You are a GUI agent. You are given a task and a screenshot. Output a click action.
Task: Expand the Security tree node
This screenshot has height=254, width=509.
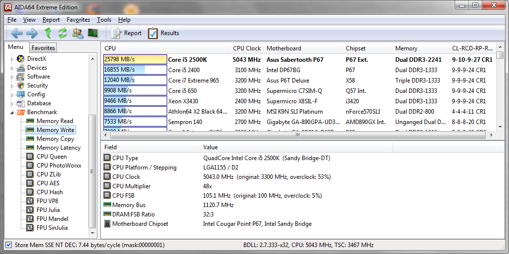pos(13,86)
